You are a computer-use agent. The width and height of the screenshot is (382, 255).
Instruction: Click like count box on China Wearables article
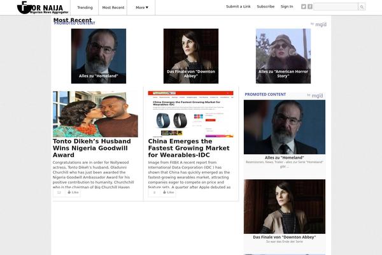coord(154,193)
